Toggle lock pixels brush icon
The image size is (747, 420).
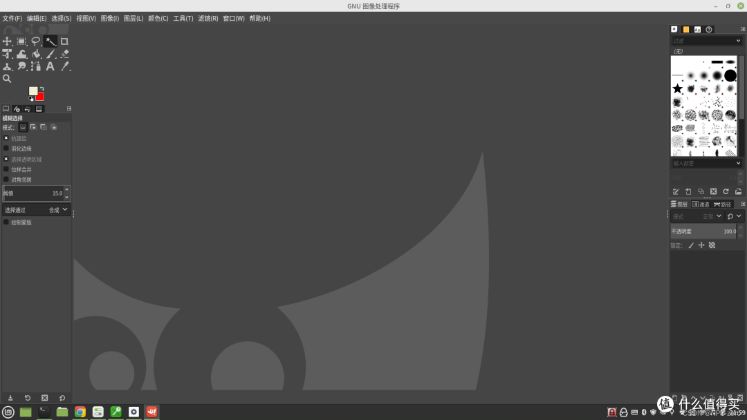[x=691, y=245]
